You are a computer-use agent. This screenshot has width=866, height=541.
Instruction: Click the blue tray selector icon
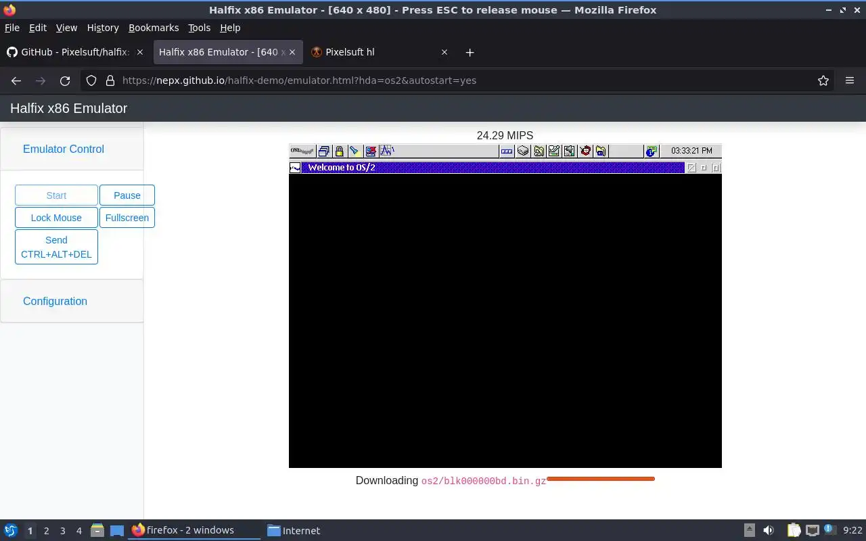click(x=507, y=151)
